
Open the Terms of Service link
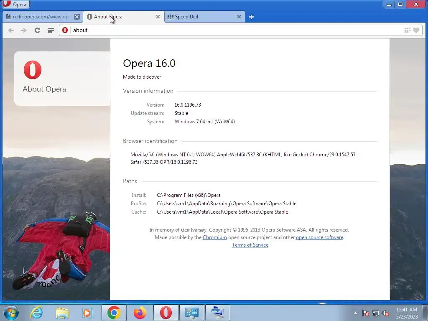click(x=250, y=245)
